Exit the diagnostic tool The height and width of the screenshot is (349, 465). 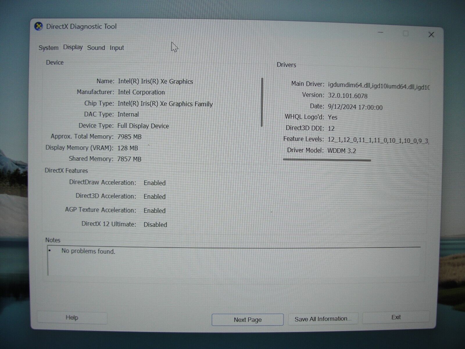[396, 317]
